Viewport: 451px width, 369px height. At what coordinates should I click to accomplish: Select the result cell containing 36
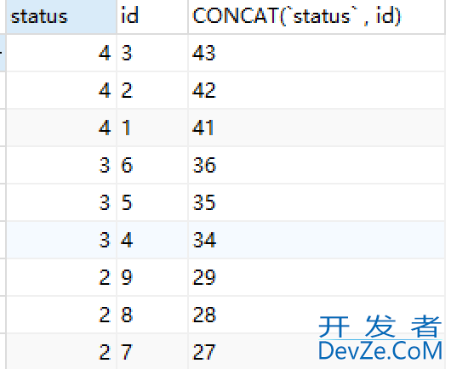coord(317,165)
